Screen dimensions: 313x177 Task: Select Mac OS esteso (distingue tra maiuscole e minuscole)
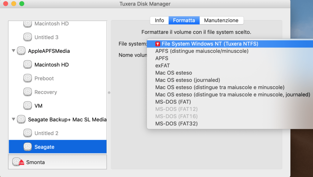coord(230,87)
